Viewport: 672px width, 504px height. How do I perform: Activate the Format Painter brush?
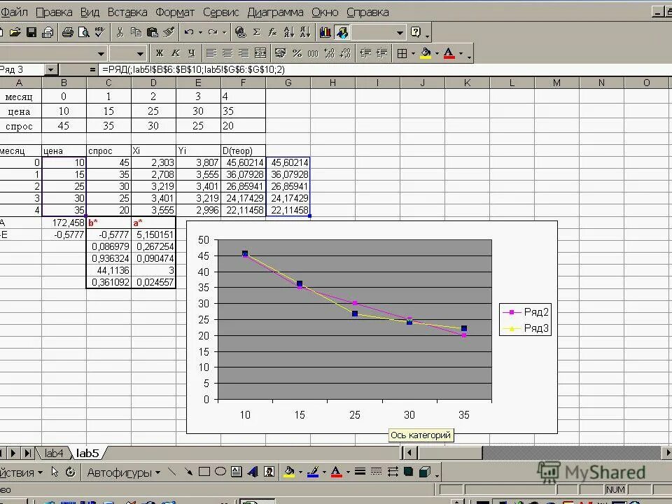[169, 32]
